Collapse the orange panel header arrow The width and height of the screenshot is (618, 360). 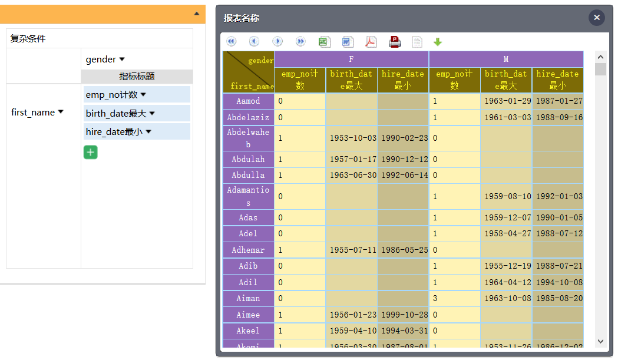coord(197,14)
